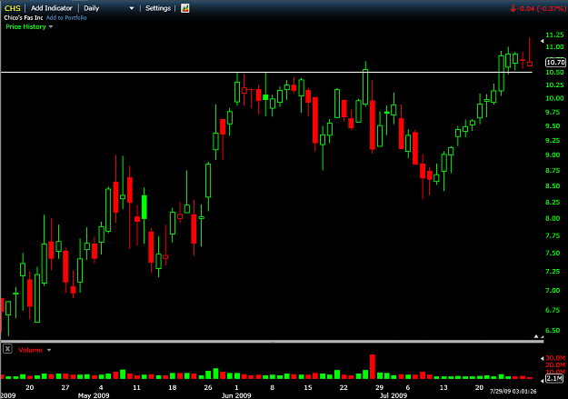Screen dimensions: 568x399
Task: Click the 20.0M volume axis label
Action: pyautogui.click(x=555, y=365)
